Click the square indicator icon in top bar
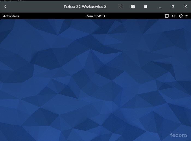191x141 pixels. [167, 16]
